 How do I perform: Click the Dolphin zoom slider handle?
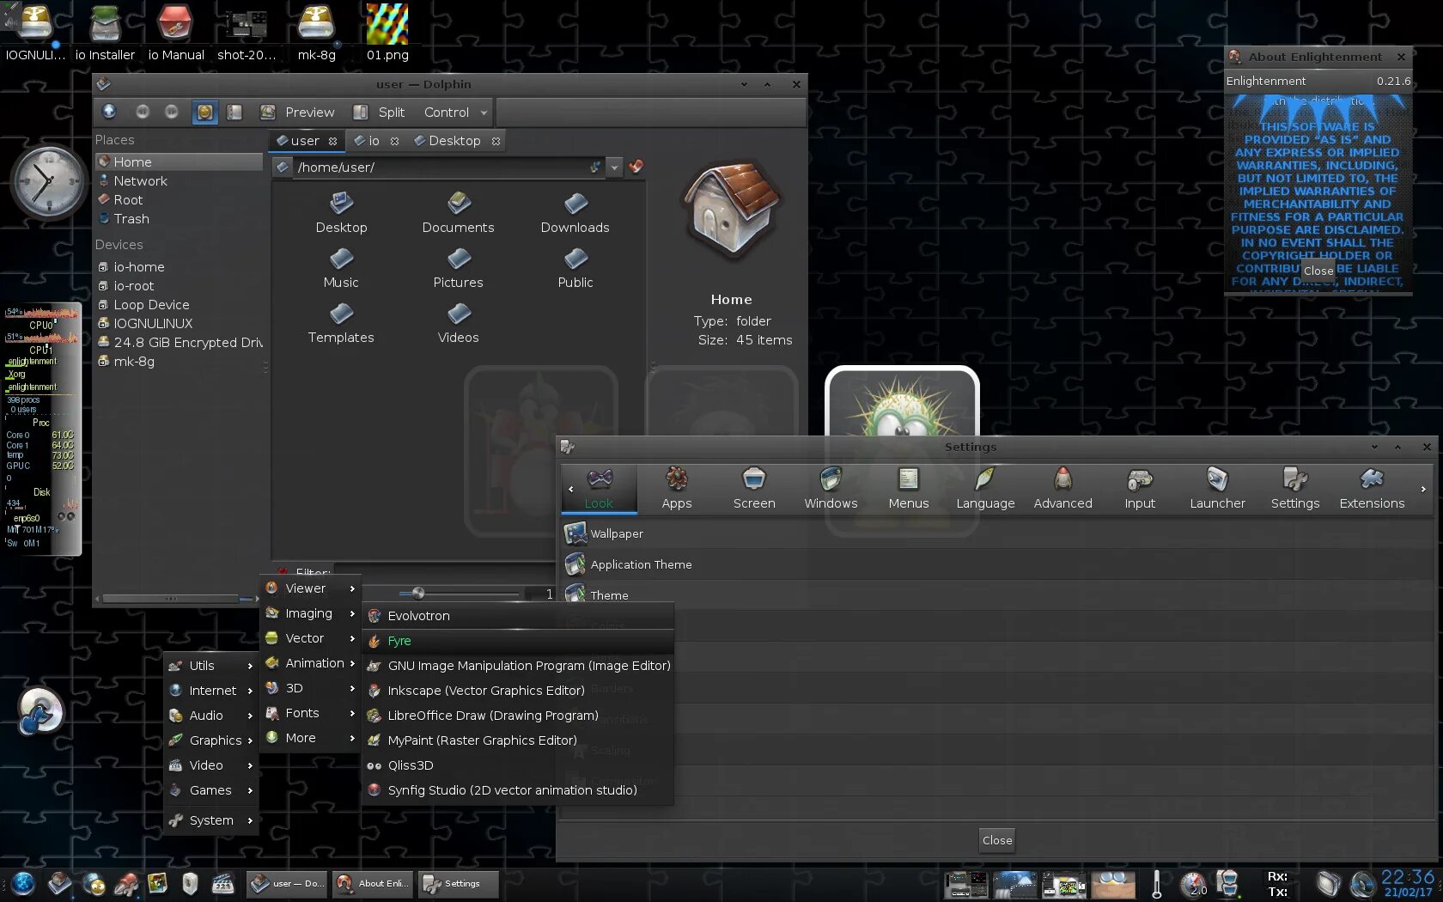coord(417,593)
